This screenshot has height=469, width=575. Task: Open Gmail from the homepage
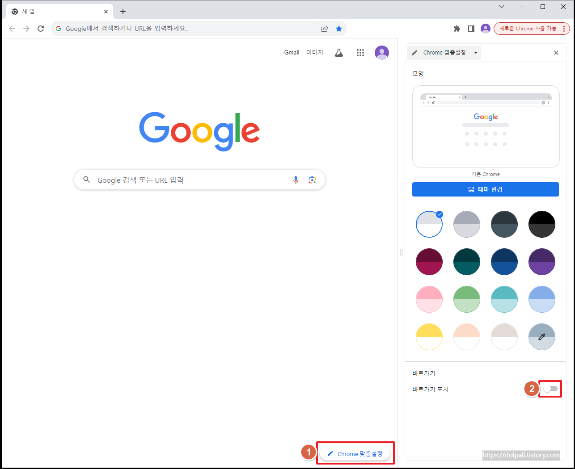coord(292,52)
